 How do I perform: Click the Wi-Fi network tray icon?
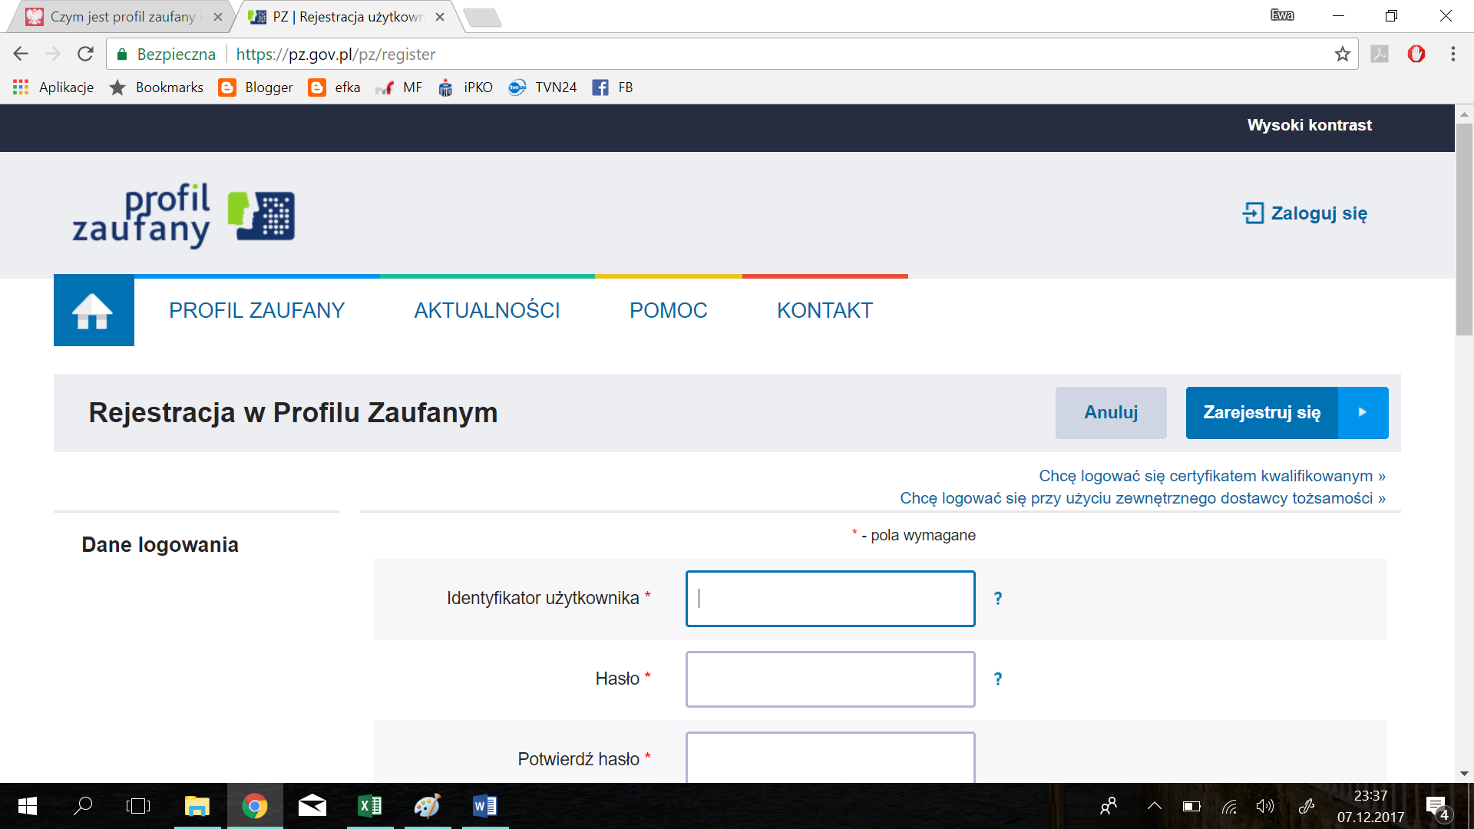pos(1229,806)
